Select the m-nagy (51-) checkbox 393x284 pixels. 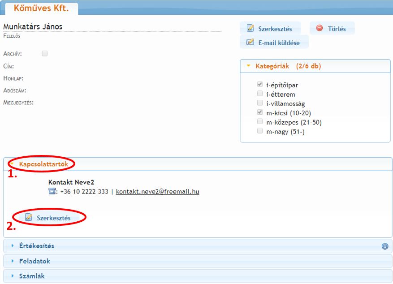(x=260, y=132)
